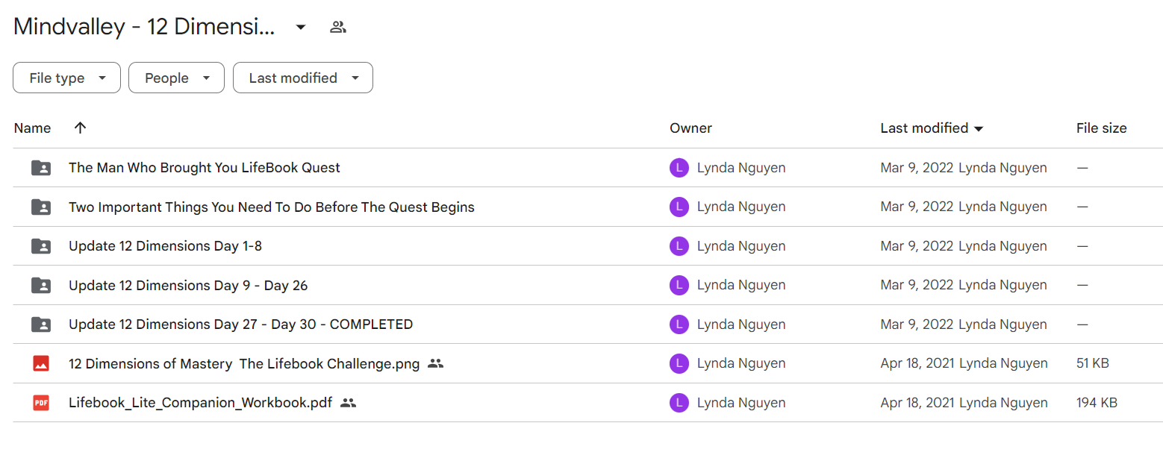This screenshot has width=1163, height=461.
Task: Click Apr 18, 2021 date in Lifebook Challenge.png row
Action: click(917, 363)
